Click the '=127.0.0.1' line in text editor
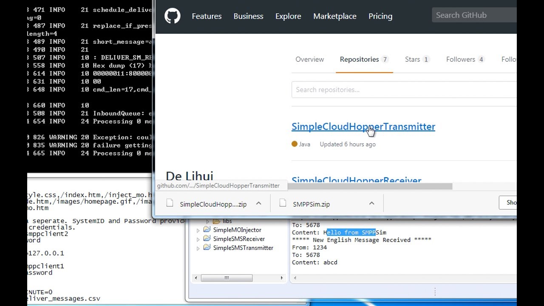 click(45, 253)
